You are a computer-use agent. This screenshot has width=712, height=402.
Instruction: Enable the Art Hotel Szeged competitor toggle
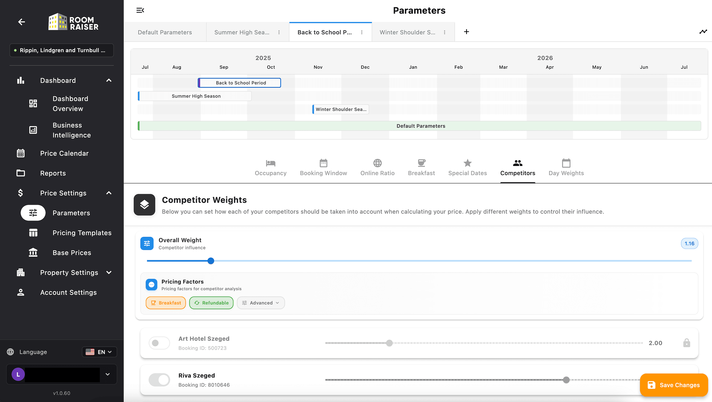159,343
